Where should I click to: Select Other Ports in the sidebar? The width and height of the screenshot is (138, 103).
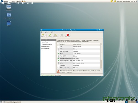[48, 42]
